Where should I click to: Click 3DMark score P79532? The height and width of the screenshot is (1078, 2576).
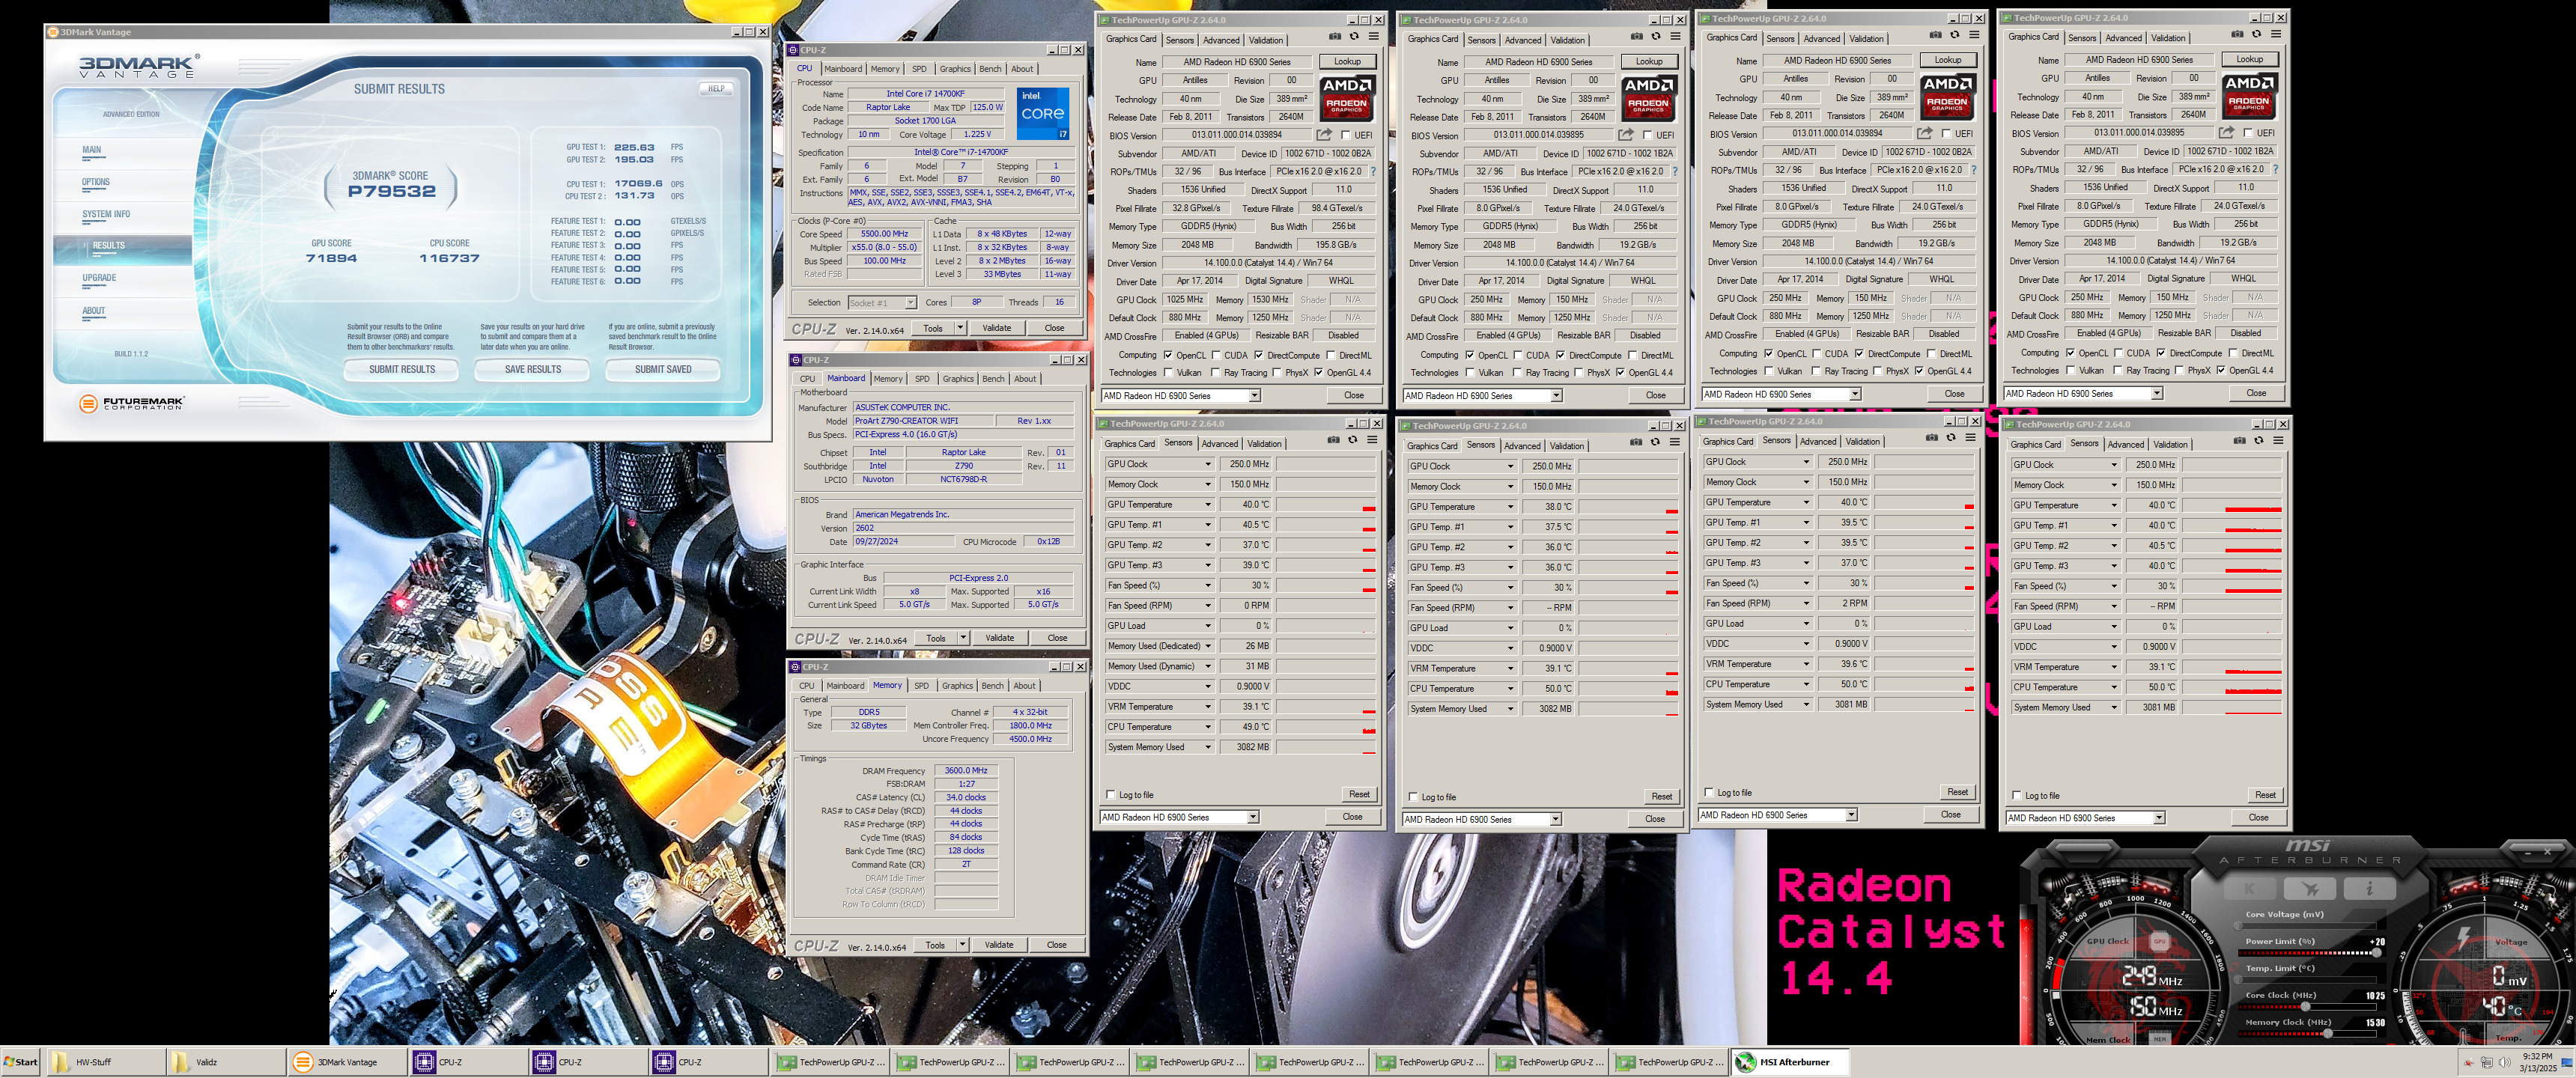click(x=391, y=192)
